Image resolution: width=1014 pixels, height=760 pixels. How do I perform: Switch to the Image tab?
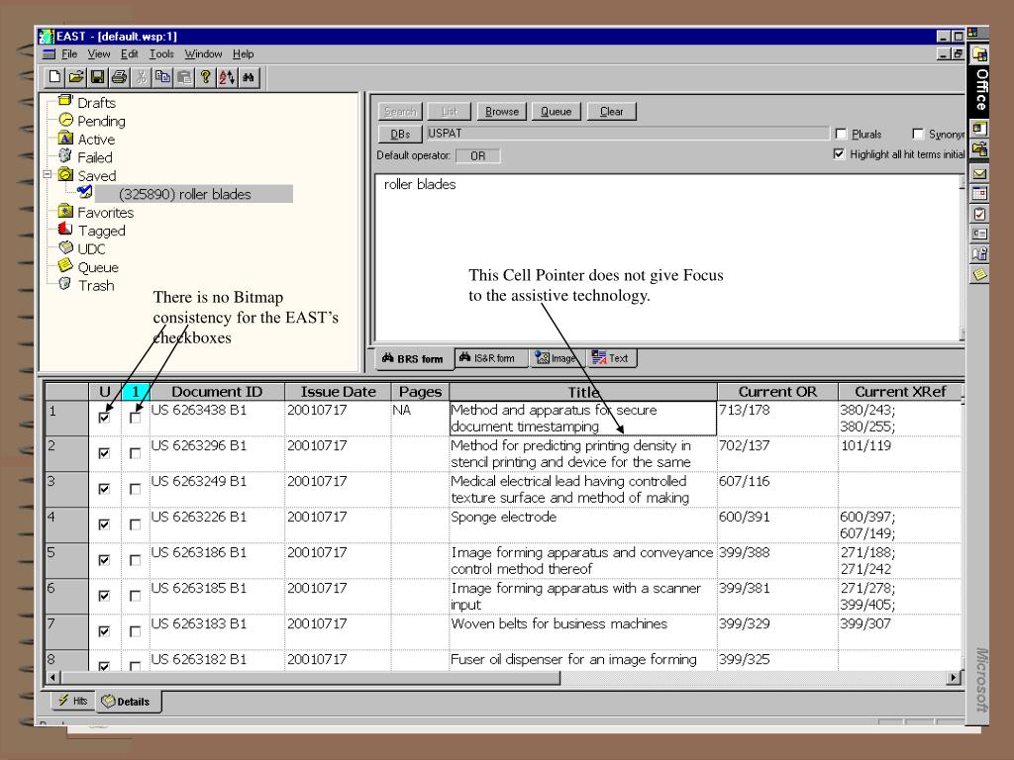(557, 358)
